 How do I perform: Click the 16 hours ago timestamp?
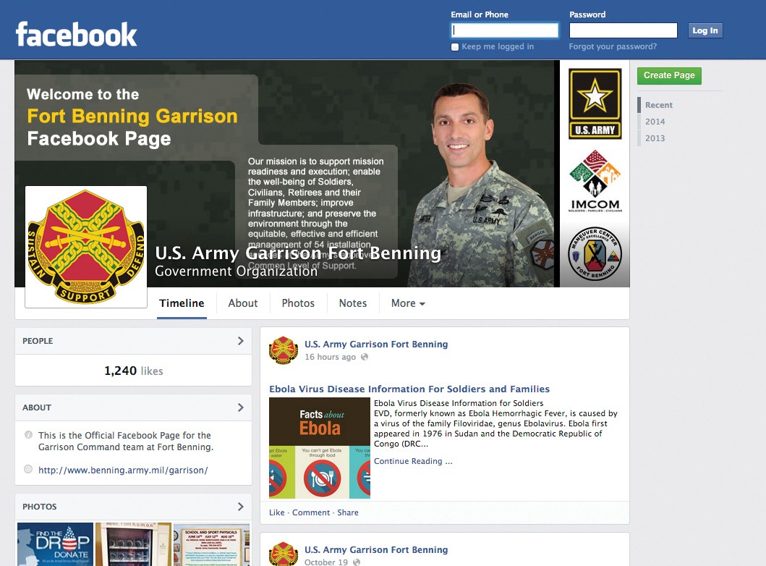tap(331, 357)
